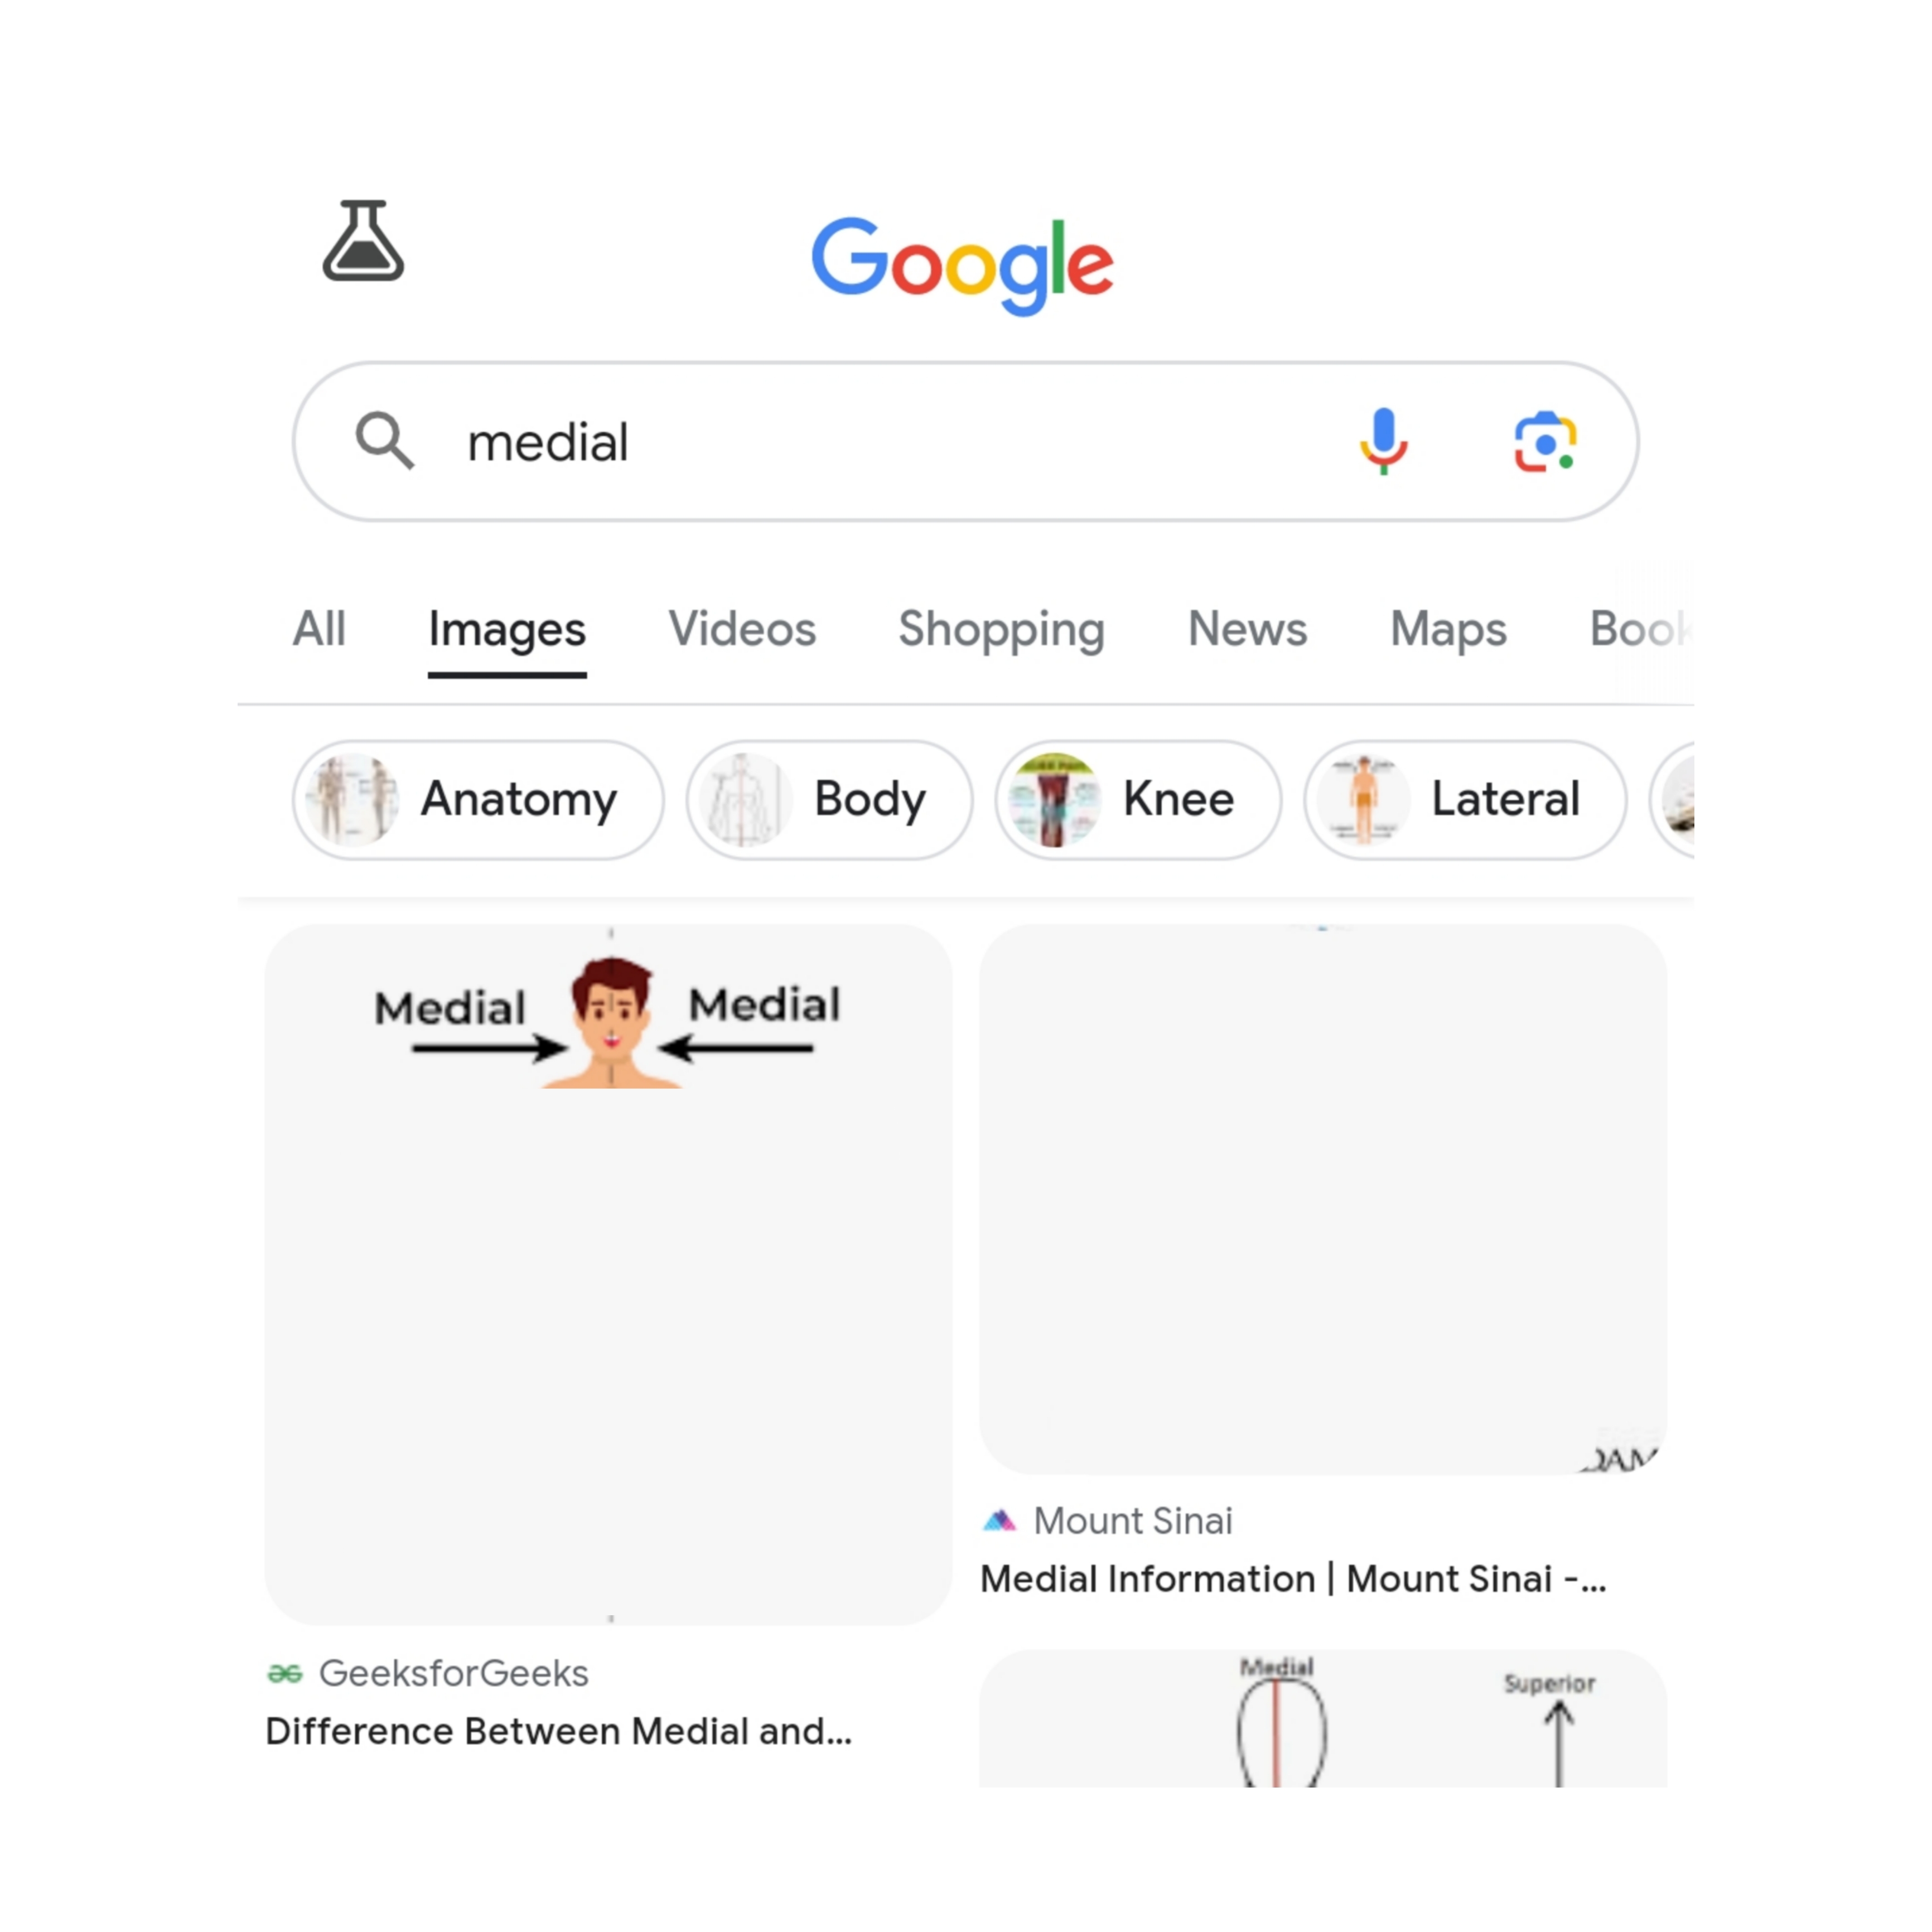
Task: Start voice search with microphone icon
Action: click(1383, 441)
